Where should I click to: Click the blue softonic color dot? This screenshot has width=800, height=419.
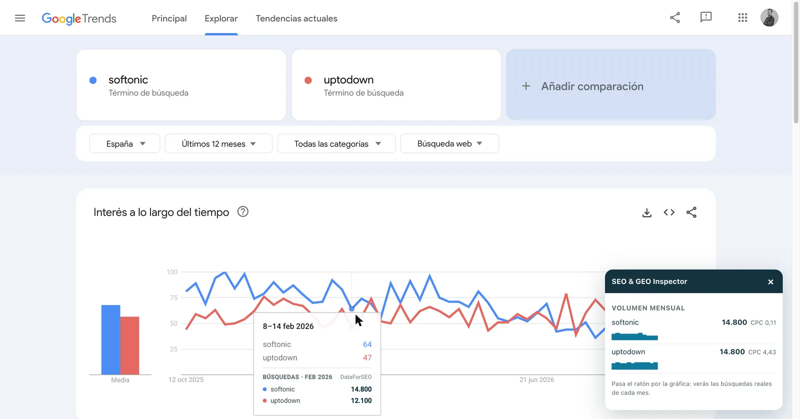tap(93, 80)
